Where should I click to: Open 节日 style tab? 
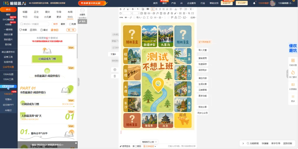click(25, 17)
